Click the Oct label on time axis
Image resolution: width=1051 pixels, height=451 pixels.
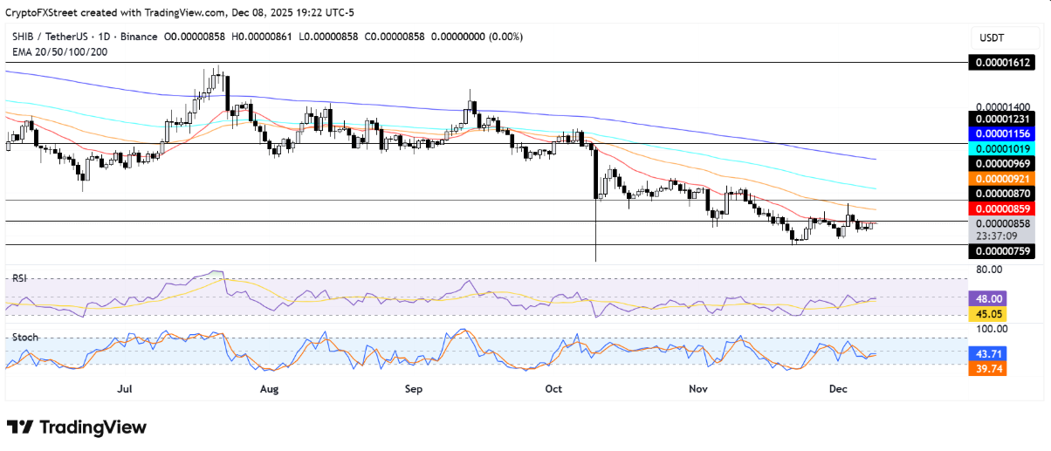coord(554,389)
